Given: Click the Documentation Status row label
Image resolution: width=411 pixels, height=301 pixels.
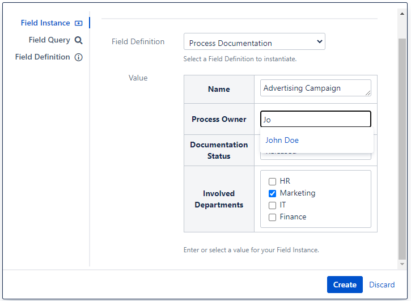Looking at the screenshot, I should point(219,150).
